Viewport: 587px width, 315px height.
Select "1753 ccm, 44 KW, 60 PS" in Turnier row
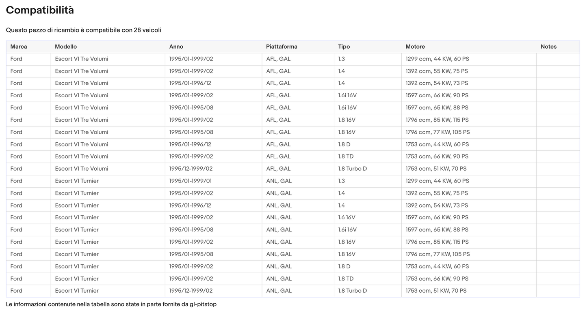point(438,266)
